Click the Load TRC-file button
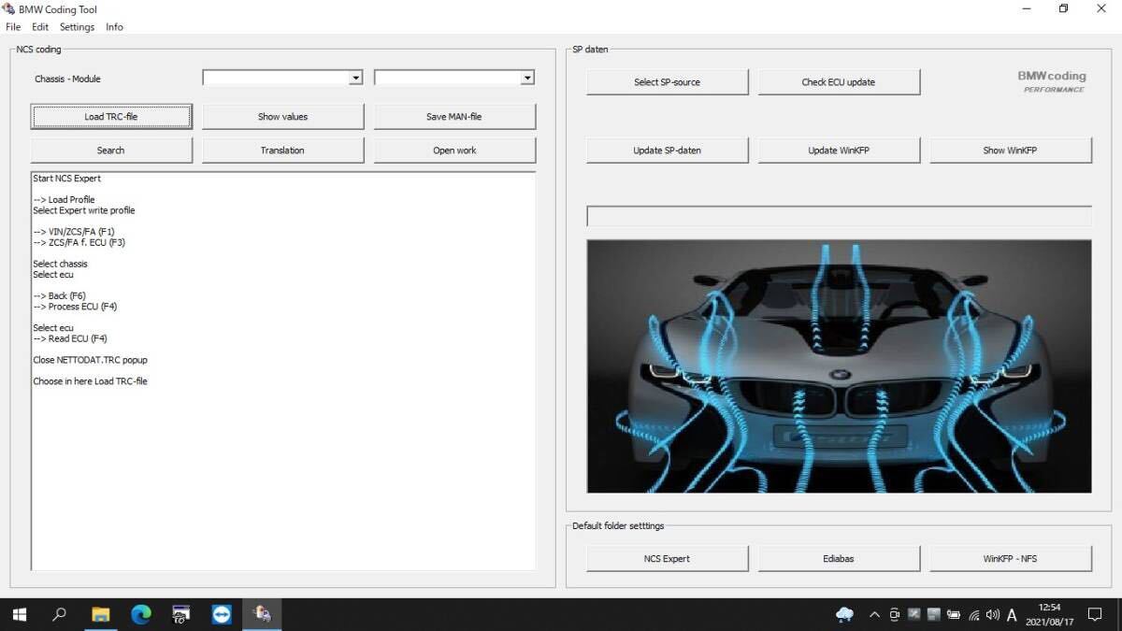 pos(111,117)
